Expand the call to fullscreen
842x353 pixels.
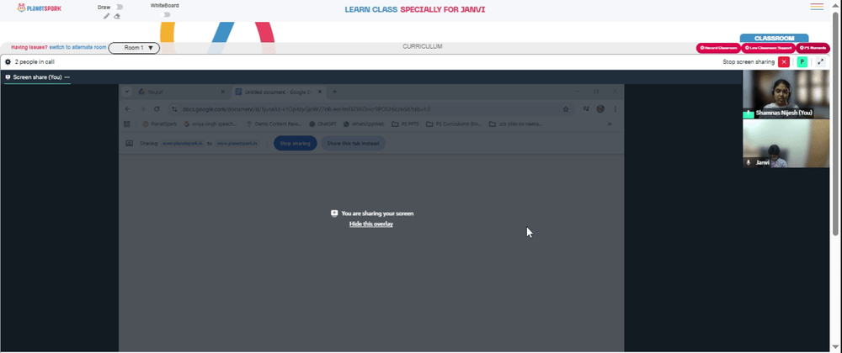(820, 61)
